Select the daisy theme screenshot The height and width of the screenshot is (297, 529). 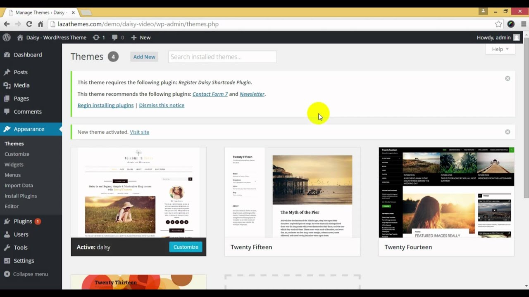(x=138, y=193)
